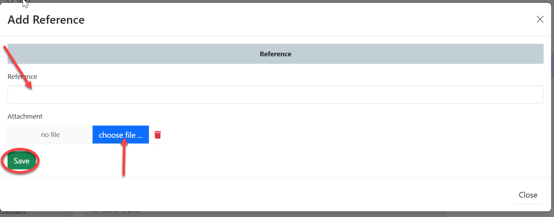Screen dimensions: 554x217
Task: Focus the Reference text input box
Action: point(275,95)
